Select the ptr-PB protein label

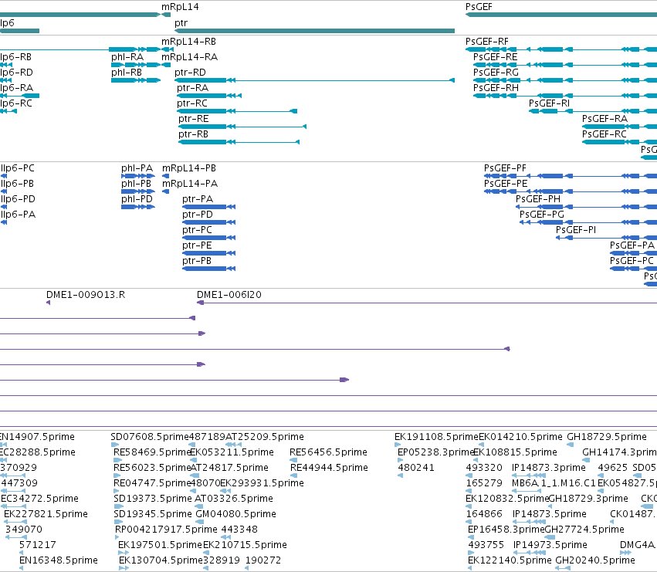[197, 262]
